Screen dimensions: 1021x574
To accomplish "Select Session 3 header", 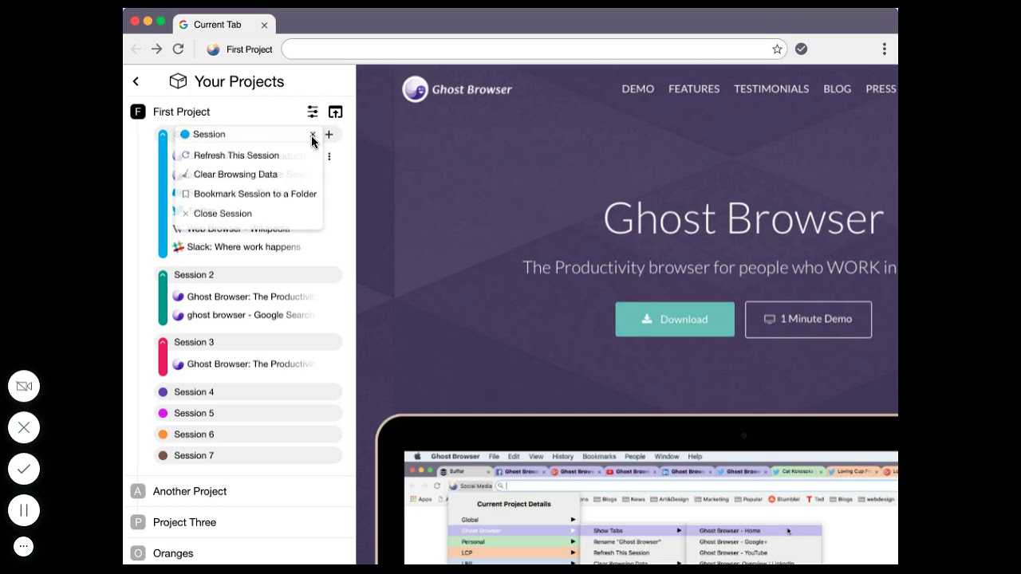I will click(248, 343).
